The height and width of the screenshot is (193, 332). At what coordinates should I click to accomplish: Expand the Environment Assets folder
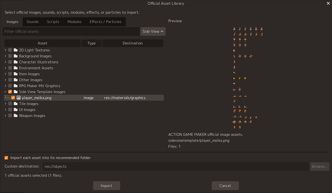[5, 68]
